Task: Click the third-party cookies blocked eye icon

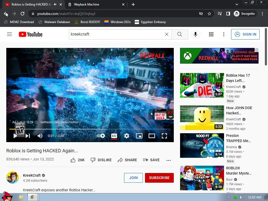Action: click(201, 14)
